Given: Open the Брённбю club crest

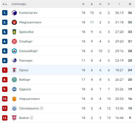Looking at the screenshot, I should [14, 32].
